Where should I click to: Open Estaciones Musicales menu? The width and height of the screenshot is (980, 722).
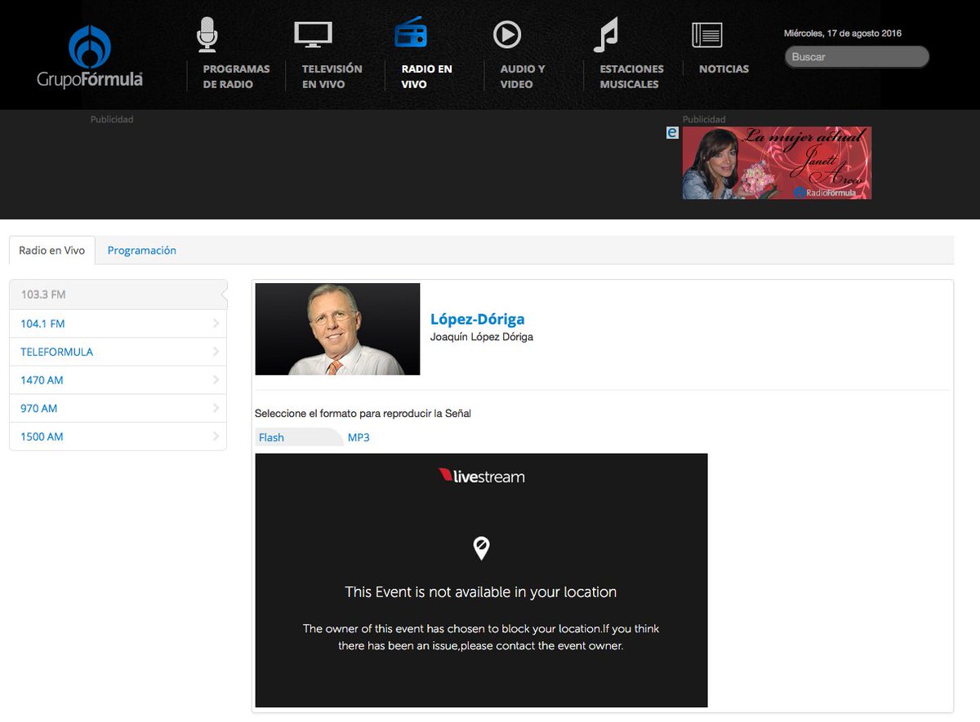(632, 77)
